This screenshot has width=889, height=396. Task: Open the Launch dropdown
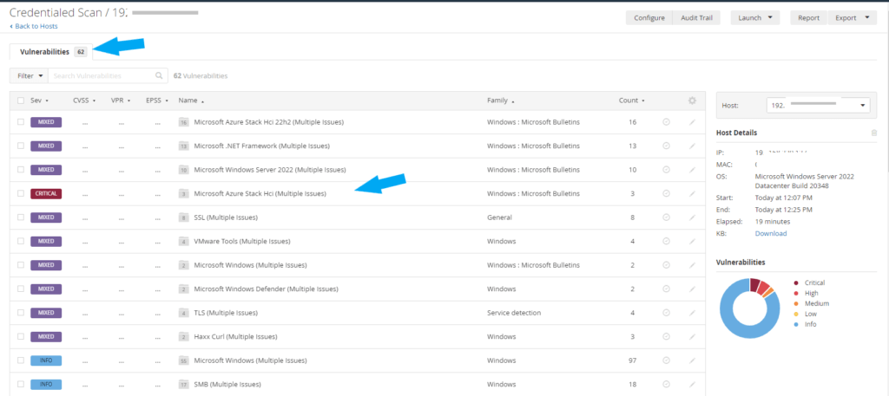point(755,17)
